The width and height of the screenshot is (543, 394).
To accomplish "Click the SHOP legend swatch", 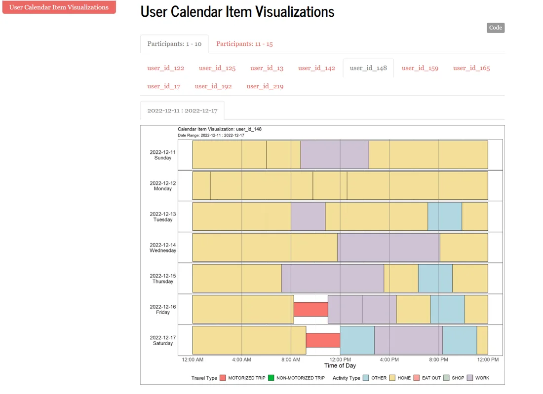I will click(x=446, y=378).
